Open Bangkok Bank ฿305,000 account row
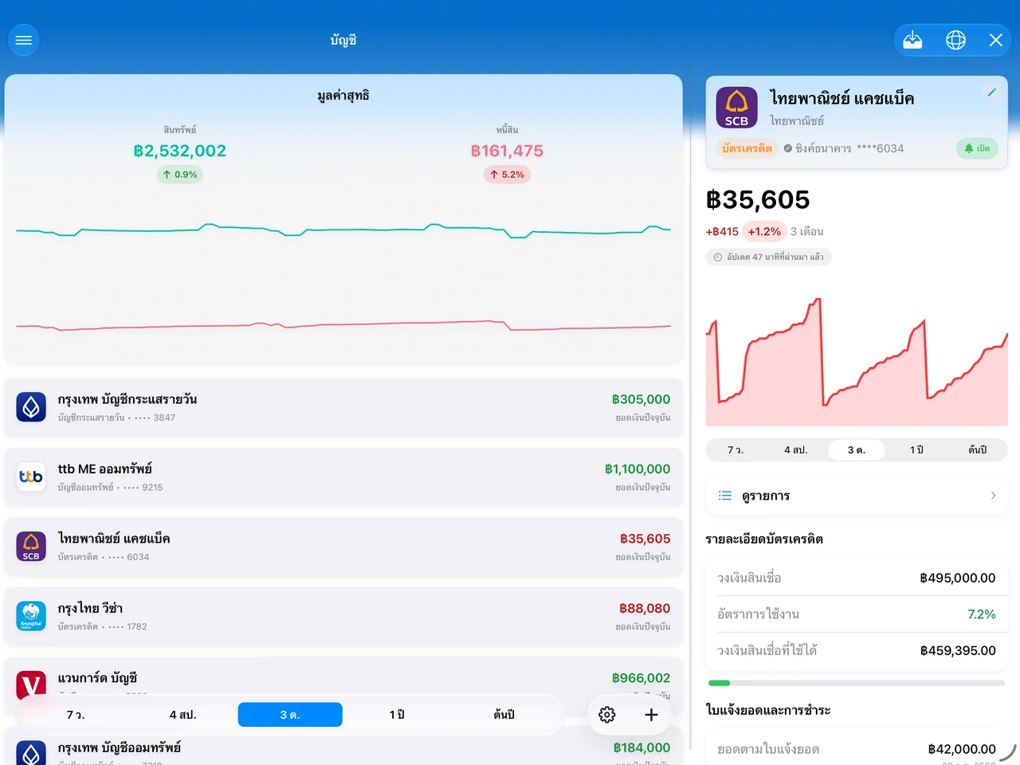1020x765 pixels. tap(343, 407)
